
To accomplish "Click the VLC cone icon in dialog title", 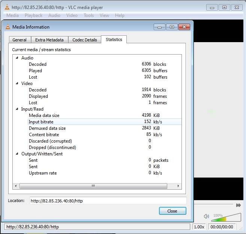I will point(7,27).
